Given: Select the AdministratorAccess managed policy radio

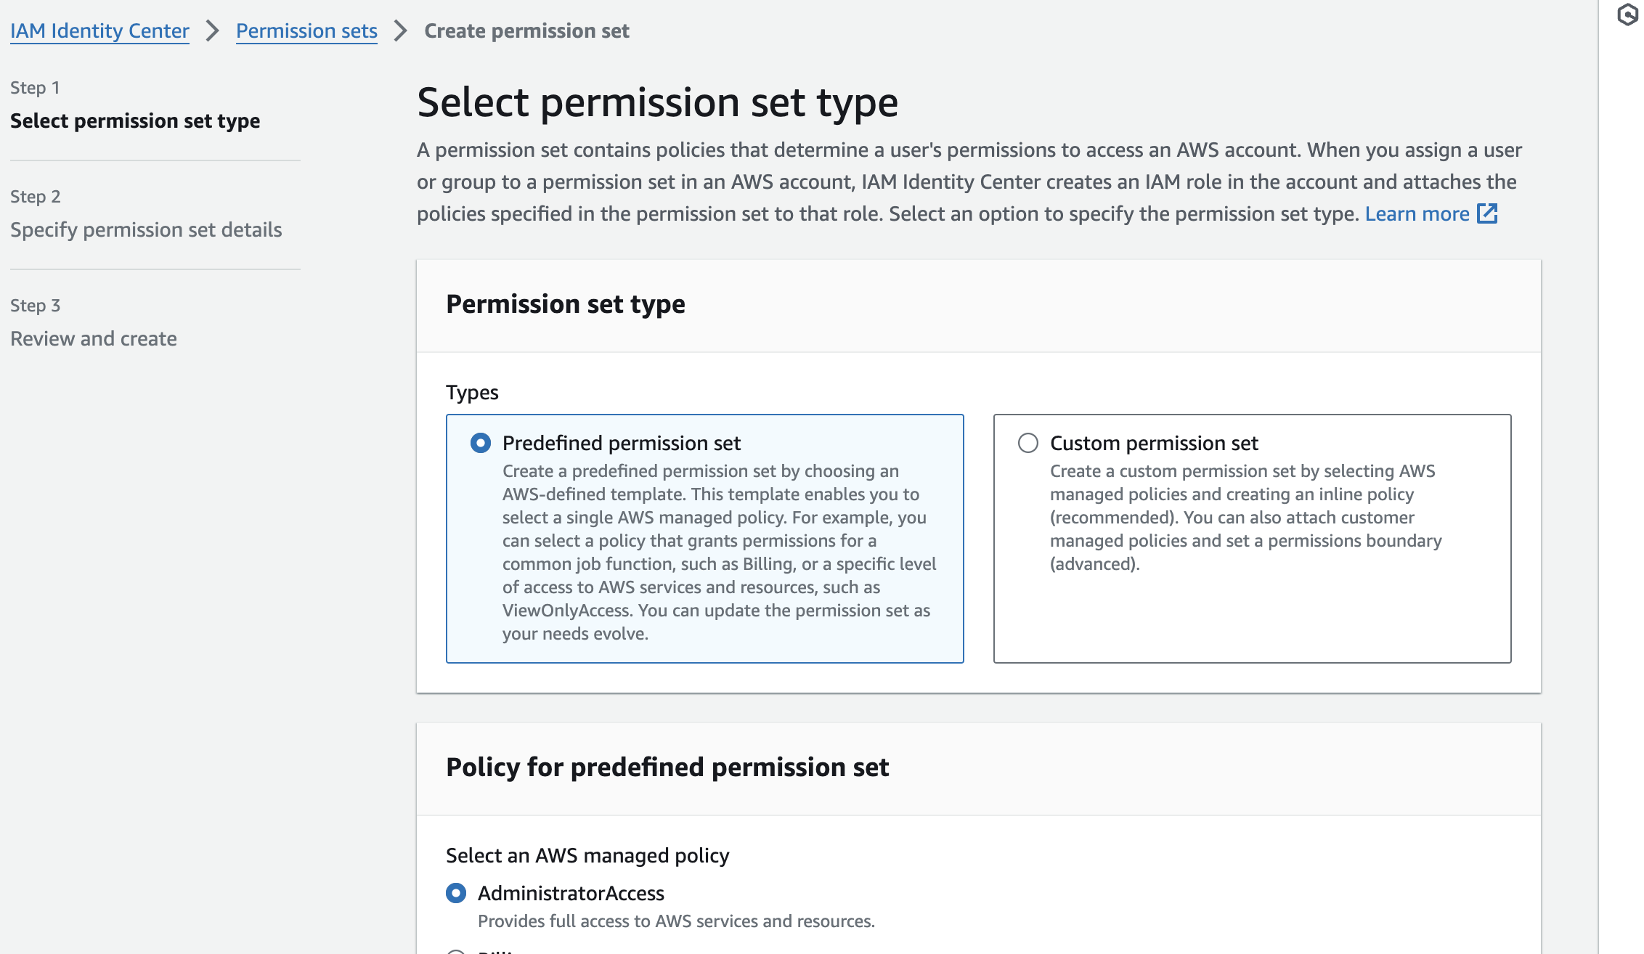Looking at the screenshot, I should click(x=456, y=893).
